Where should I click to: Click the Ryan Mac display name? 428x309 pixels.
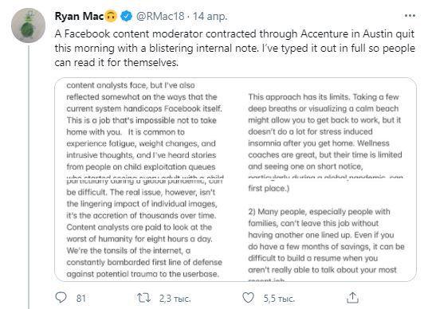pyautogui.click(x=79, y=17)
